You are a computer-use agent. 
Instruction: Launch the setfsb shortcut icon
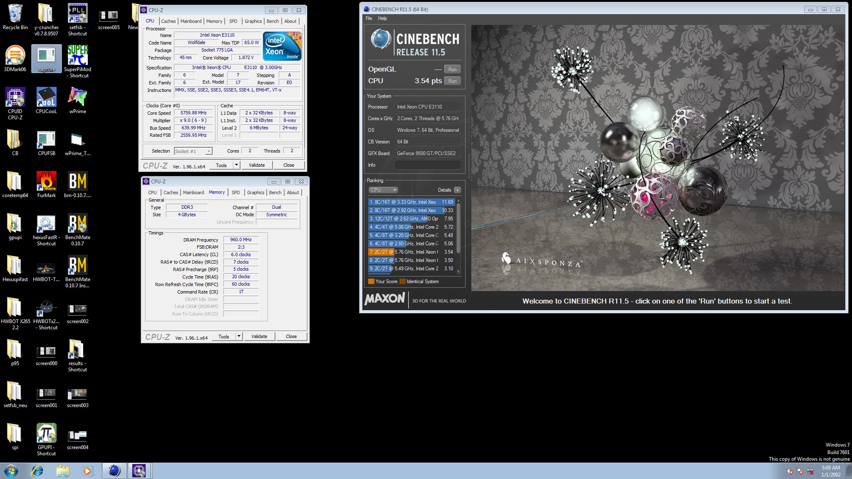pyautogui.click(x=77, y=19)
